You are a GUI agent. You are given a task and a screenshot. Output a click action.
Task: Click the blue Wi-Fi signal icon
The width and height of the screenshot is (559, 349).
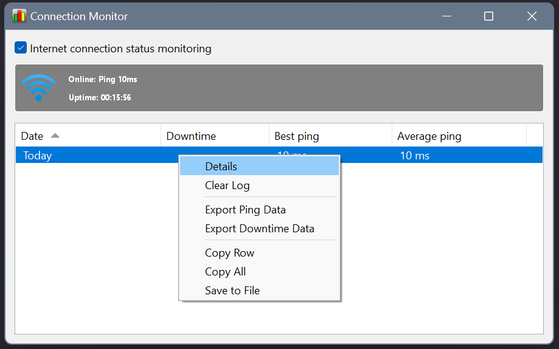point(38,88)
